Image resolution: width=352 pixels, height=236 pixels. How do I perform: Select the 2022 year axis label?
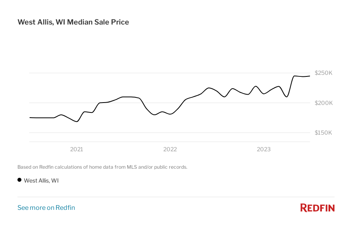(170, 149)
